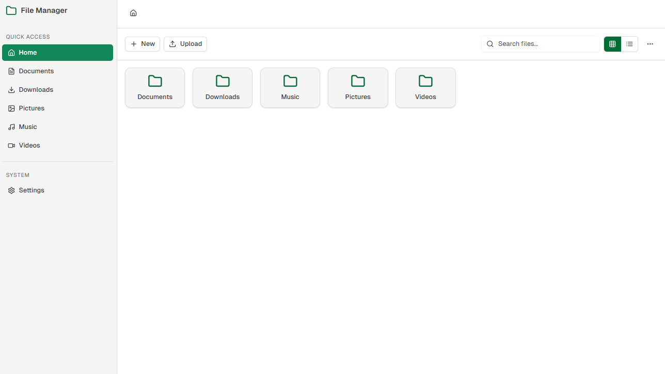
Task: Go to Downloads in Quick Access
Action: tap(36, 90)
